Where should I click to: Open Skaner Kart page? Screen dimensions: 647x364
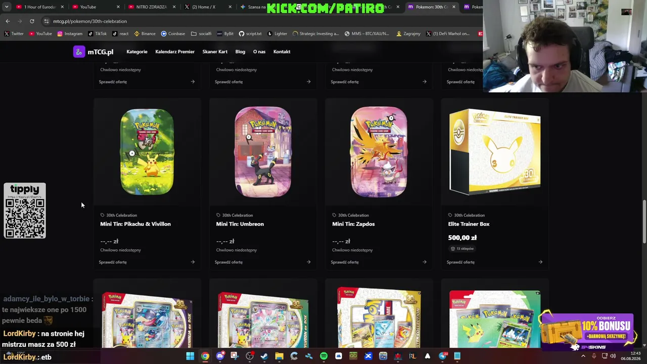215,52
